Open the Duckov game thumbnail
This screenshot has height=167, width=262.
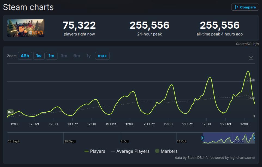pos(26,28)
